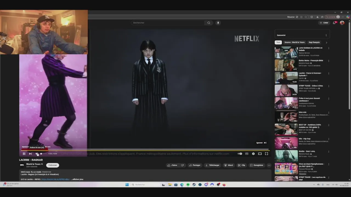Open the YouTube account avatar menu
The image size is (351, 197).
click(342, 23)
